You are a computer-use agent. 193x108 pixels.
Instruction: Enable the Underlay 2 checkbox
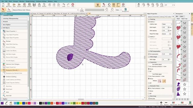click(x=149, y=37)
